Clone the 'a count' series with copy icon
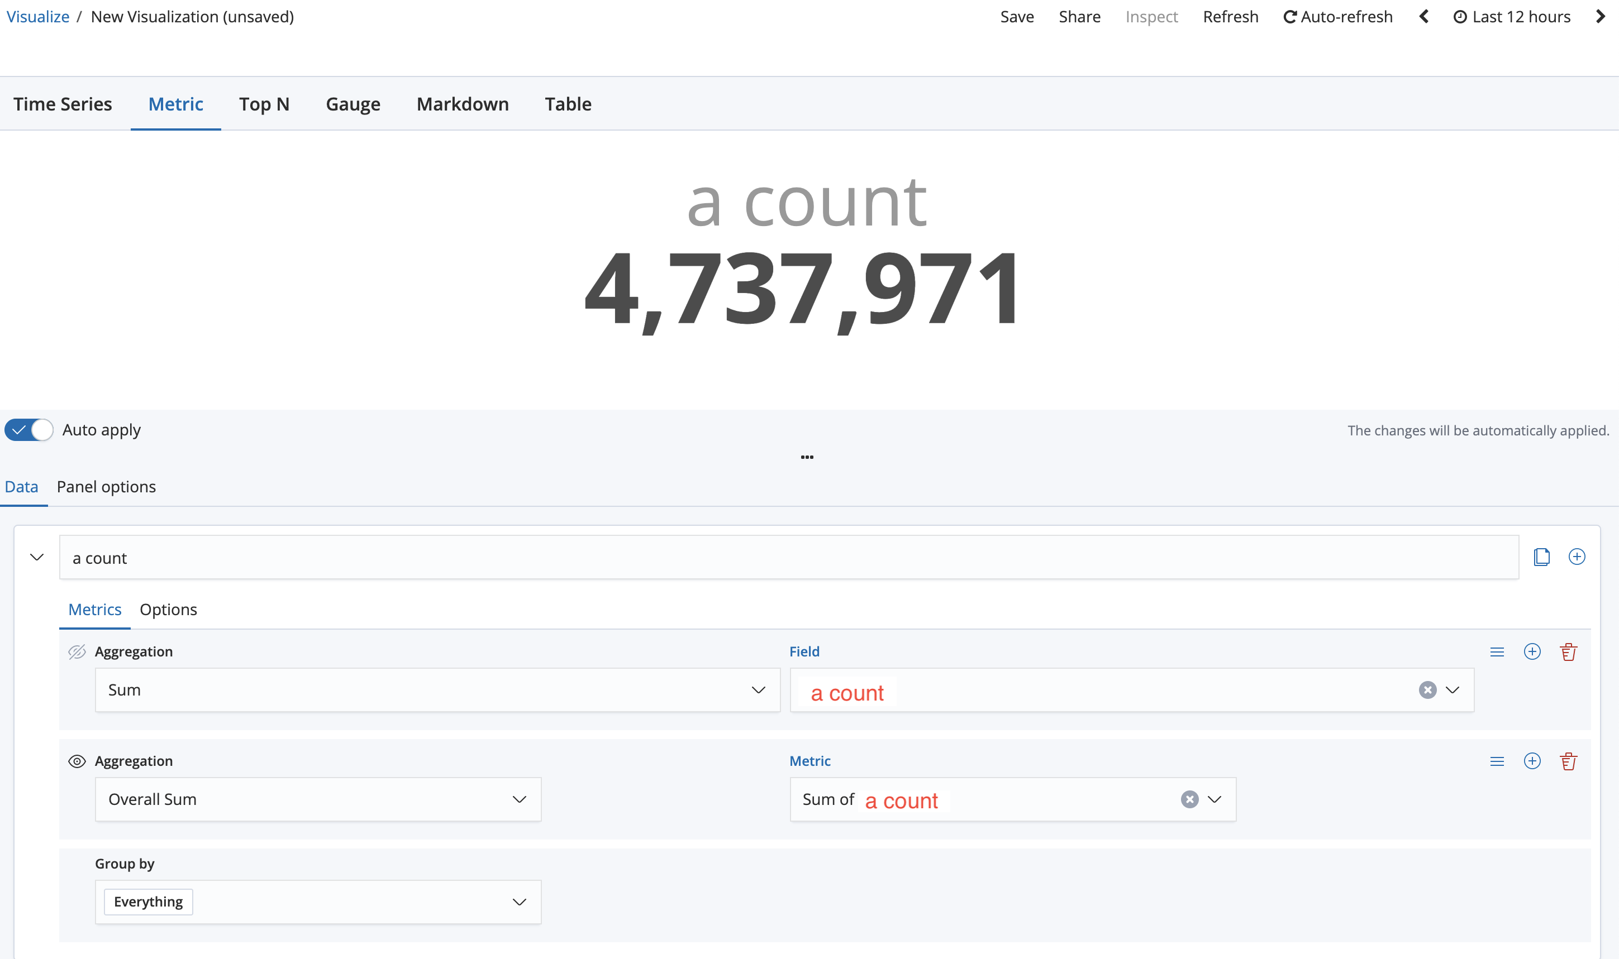 pos(1541,557)
